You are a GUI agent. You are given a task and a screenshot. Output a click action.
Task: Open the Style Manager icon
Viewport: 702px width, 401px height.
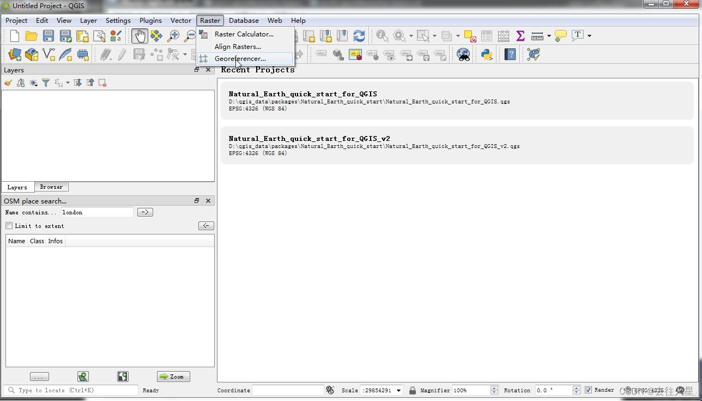116,36
